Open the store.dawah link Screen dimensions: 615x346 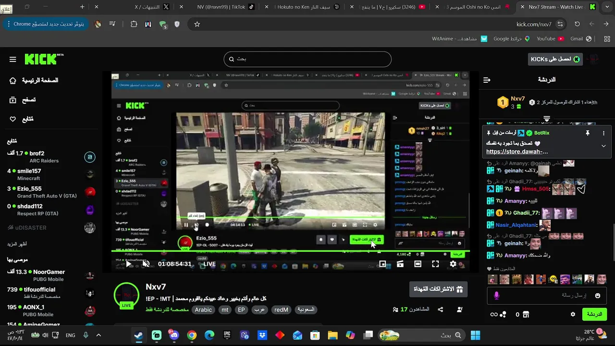click(517, 152)
